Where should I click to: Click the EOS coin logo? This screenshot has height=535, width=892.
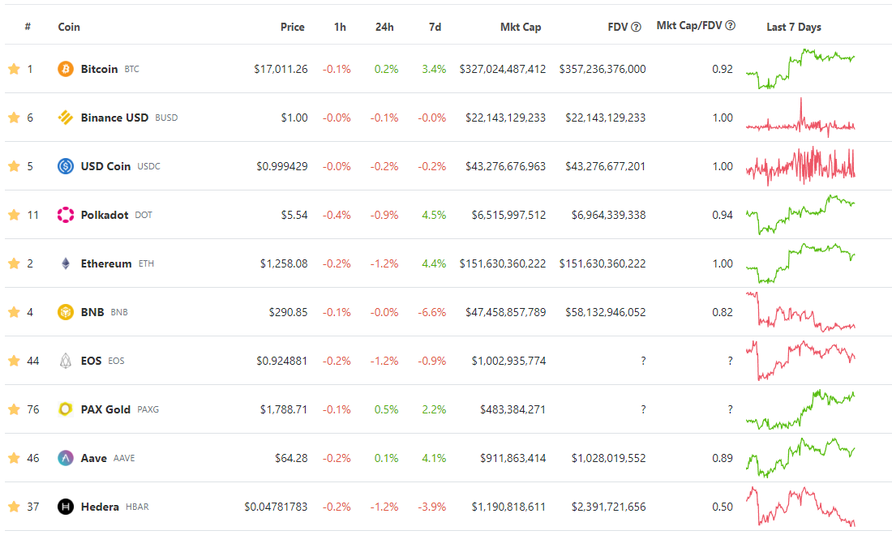(x=66, y=361)
